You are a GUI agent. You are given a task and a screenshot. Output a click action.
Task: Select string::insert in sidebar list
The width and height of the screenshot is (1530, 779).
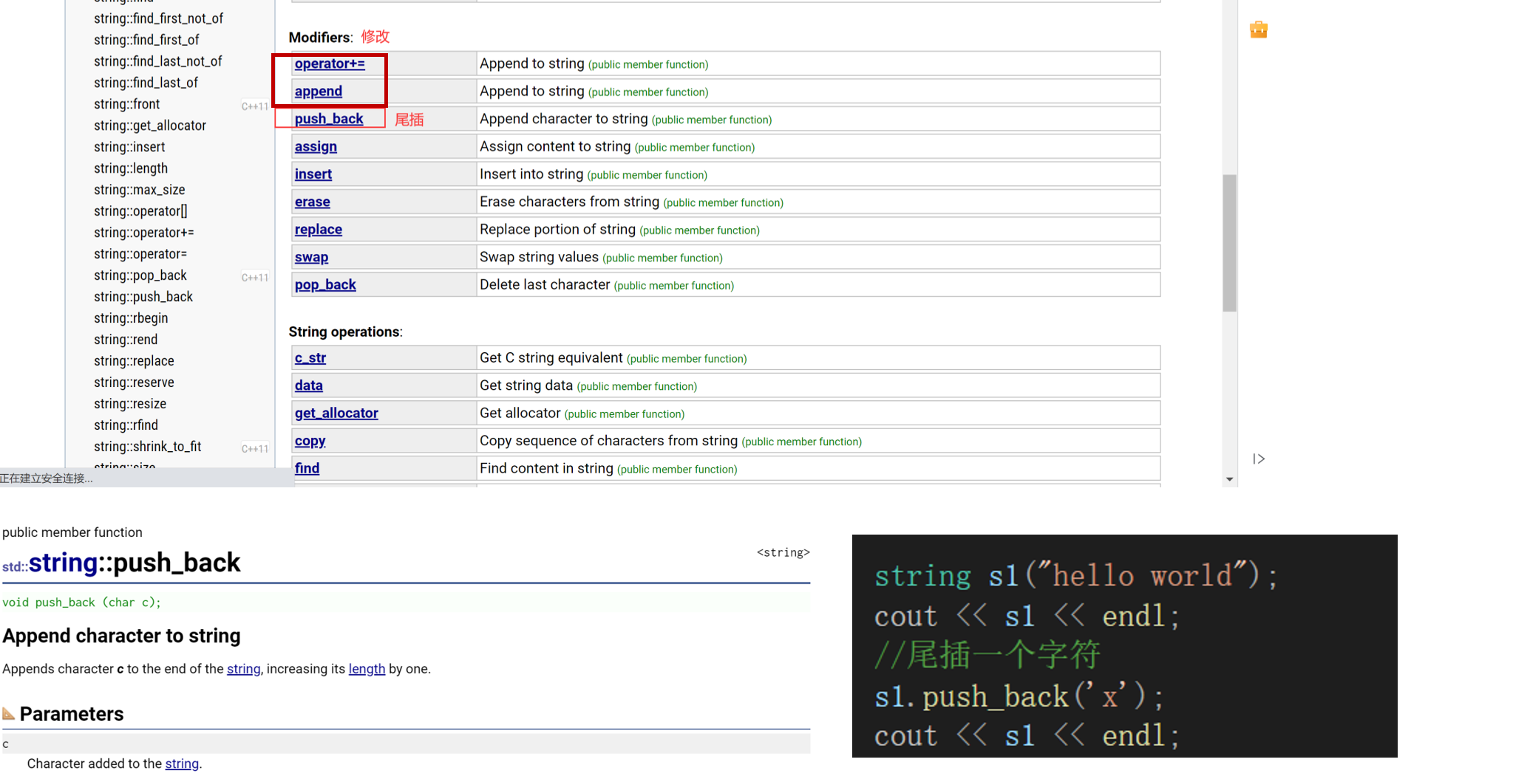129,147
